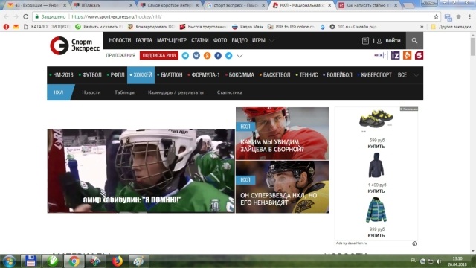Switch to the Таблицы sub-tab
This screenshot has width=476, height=268.
point(124,92)
